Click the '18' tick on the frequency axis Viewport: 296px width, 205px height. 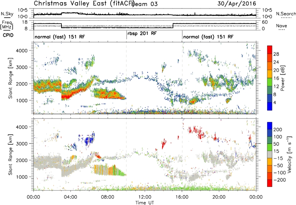25,22
